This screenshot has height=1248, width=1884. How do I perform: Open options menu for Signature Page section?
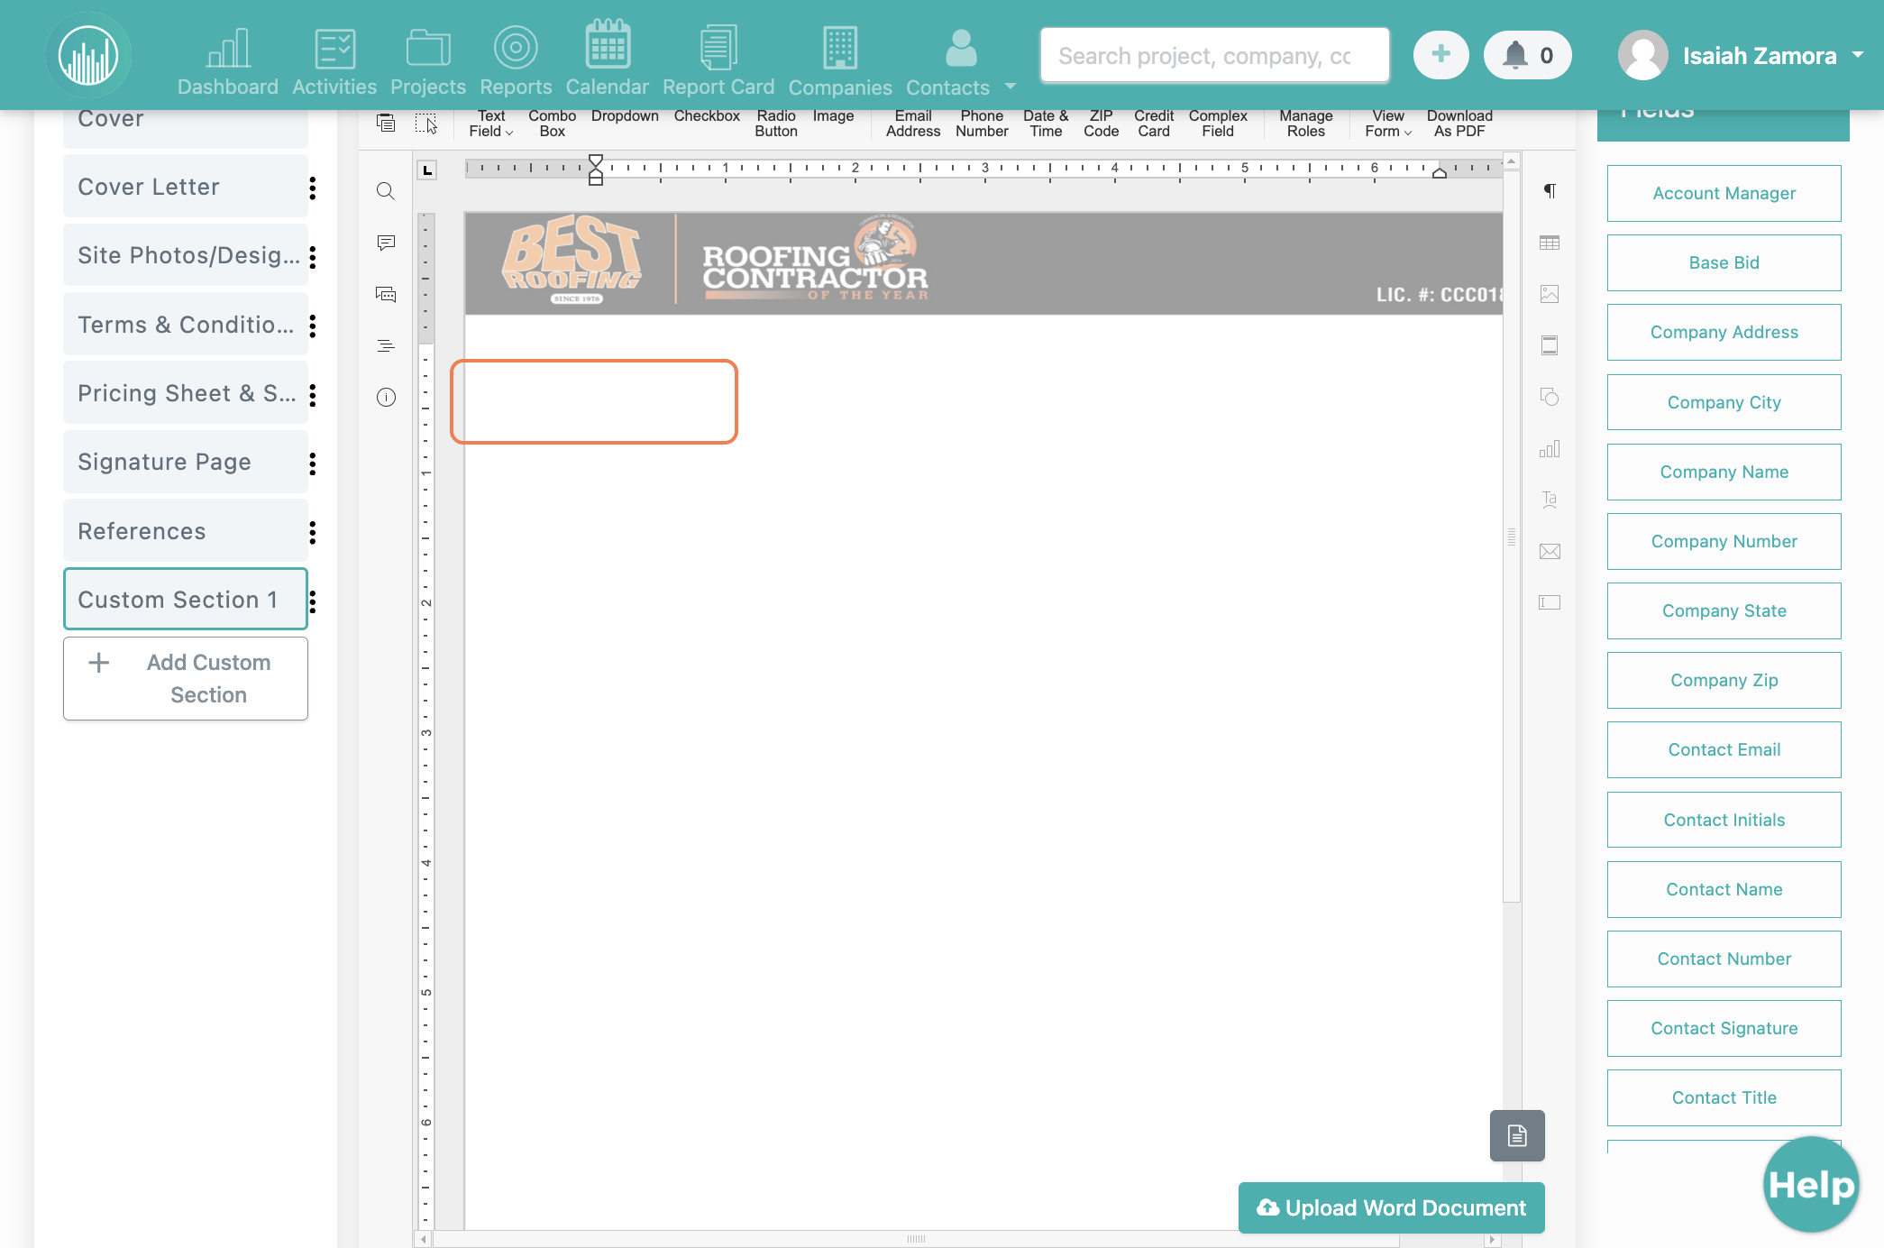313,463
